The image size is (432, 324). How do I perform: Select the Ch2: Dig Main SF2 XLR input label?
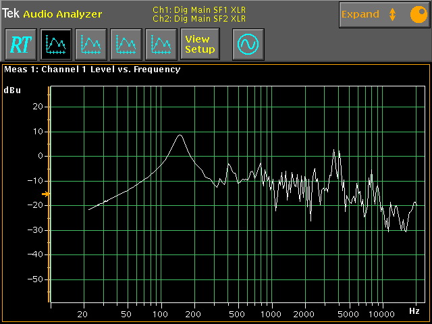[x=199, y=19]
